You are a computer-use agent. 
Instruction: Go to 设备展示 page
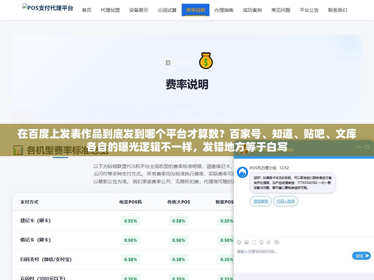(139, 10)
